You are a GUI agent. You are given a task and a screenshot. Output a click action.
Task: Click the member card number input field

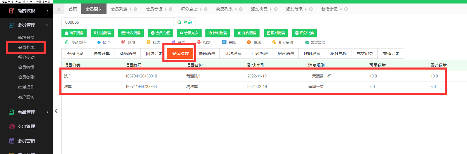pyautogui.click(x=117, y=22)
